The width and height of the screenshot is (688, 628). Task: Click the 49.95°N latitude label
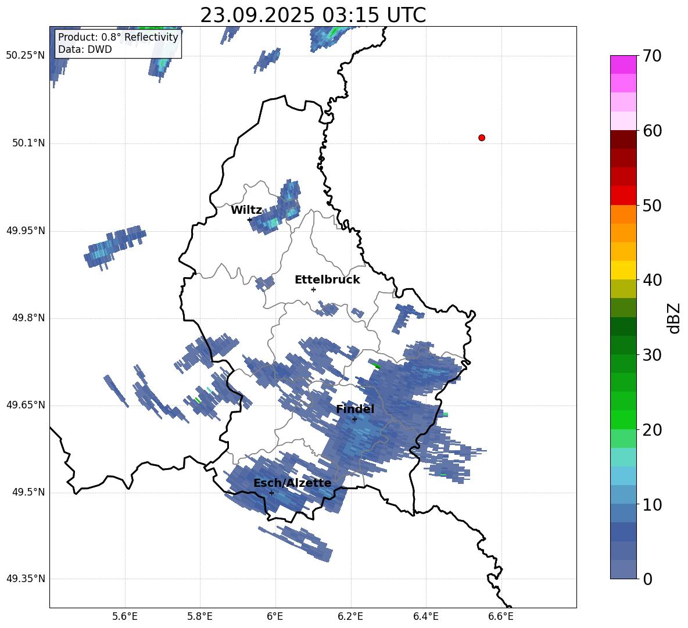coord(26,231)
